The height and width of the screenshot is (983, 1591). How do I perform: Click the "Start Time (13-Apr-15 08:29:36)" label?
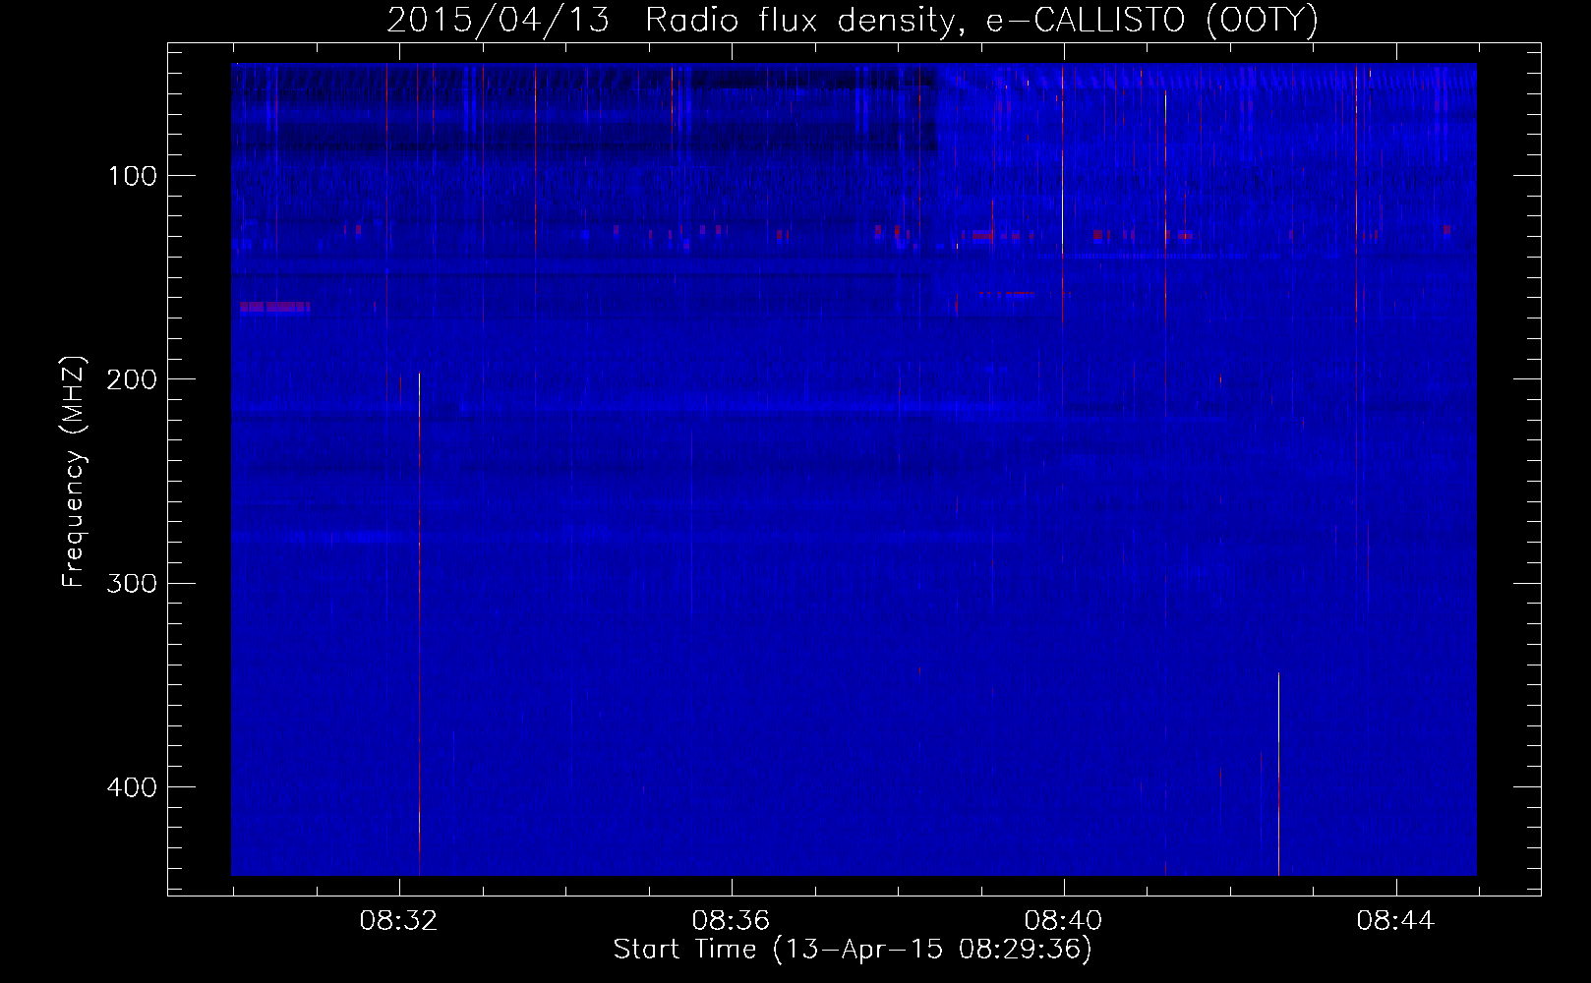point(853,950)
